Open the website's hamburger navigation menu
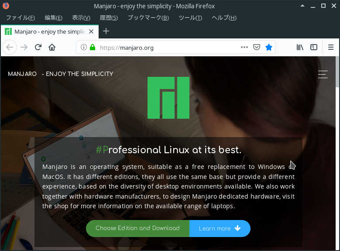This screenshot has height=251, width=340. (x=323, y=74)
